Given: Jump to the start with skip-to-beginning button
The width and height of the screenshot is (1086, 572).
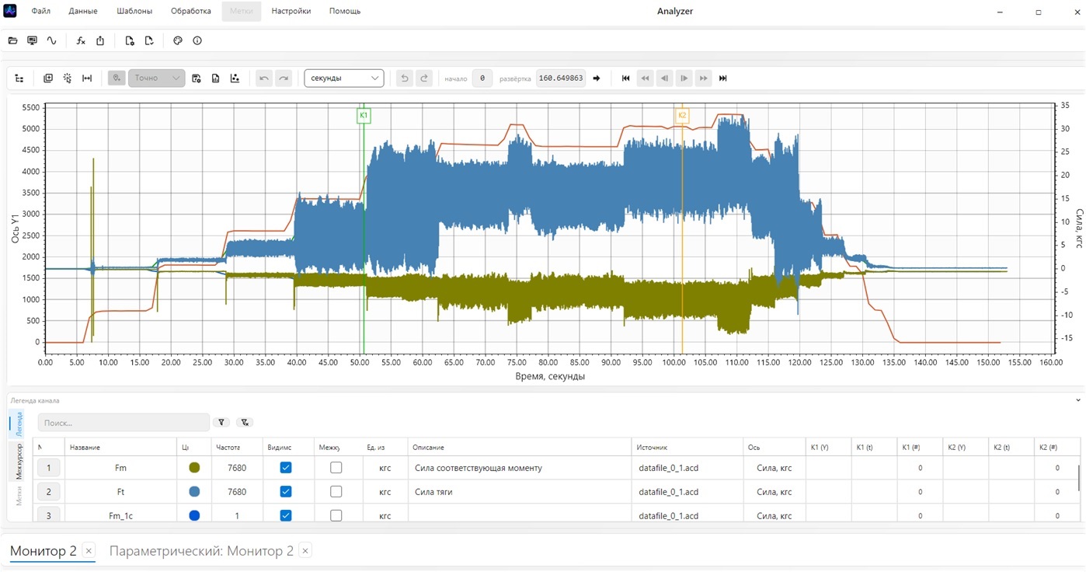Looking at the screenshot, I should pos(625,78).
